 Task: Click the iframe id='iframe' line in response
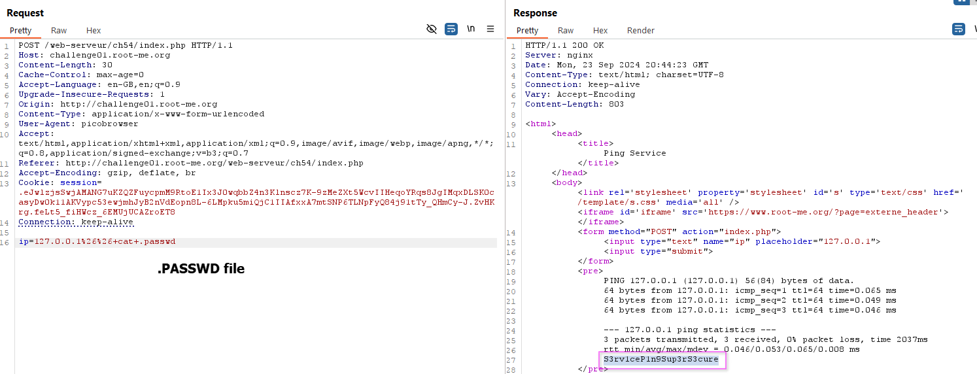[763, 212]
